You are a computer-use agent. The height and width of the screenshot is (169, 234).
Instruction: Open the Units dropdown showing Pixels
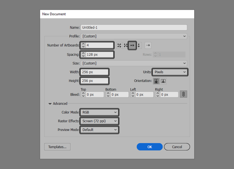click(170, 72)
